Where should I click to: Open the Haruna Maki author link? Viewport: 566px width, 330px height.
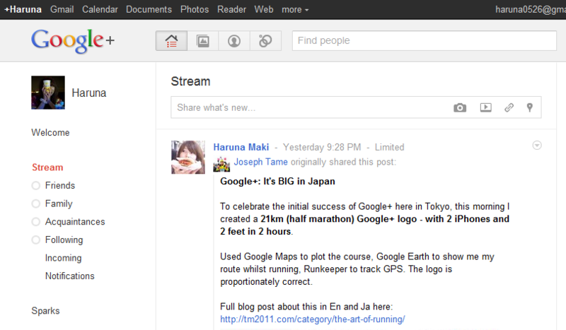click(241, 147)
